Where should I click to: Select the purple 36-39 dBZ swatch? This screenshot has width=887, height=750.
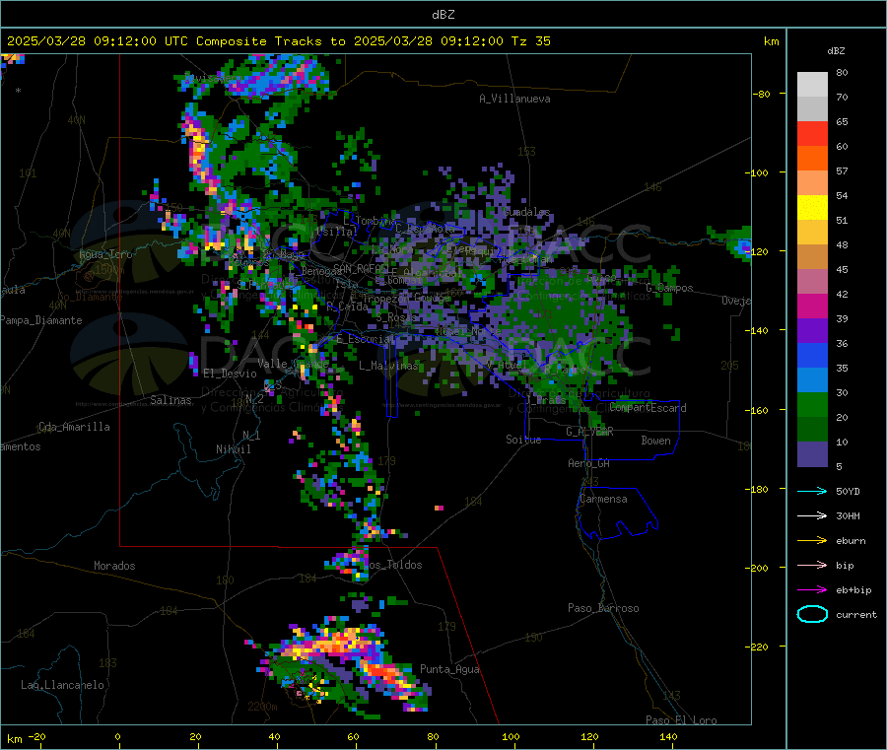tap(812, 331)
